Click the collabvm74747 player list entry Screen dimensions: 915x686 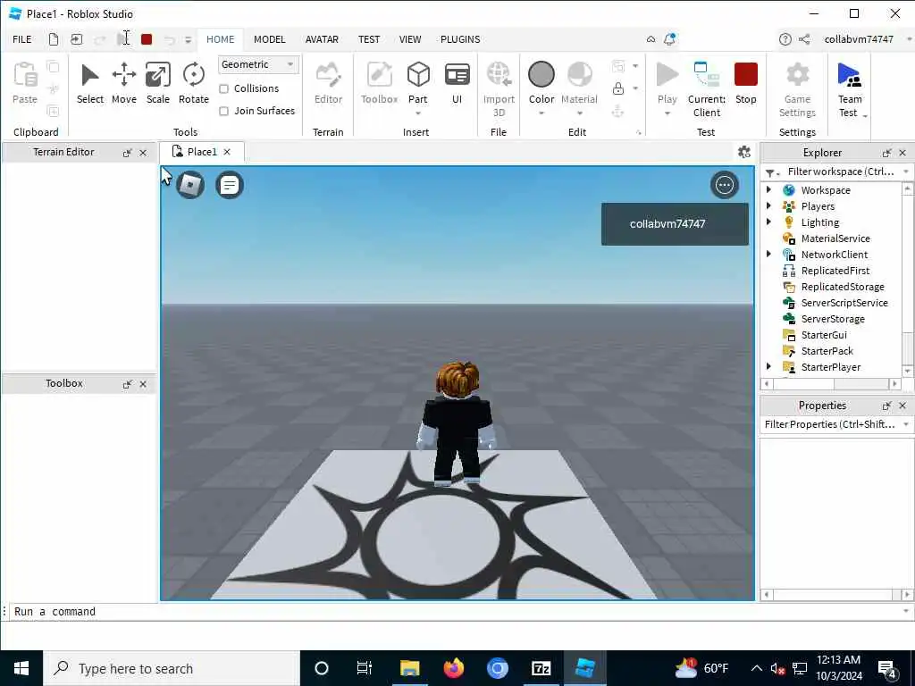click(675, 224)
